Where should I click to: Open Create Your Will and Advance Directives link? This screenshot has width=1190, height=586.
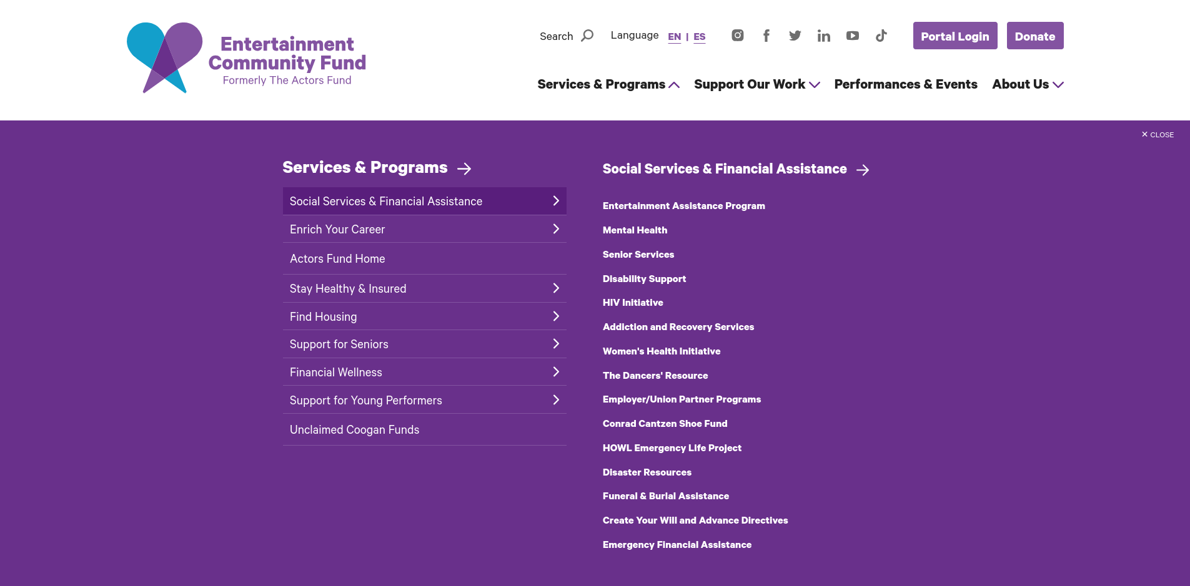(x=695, y=520)
